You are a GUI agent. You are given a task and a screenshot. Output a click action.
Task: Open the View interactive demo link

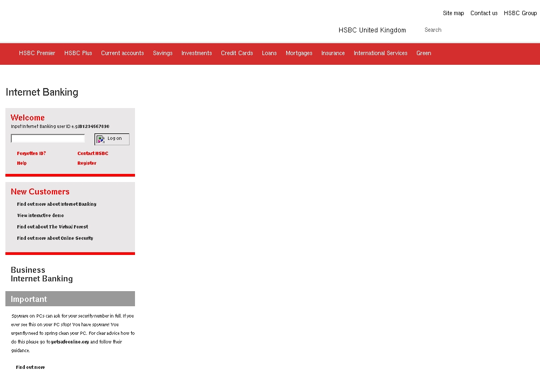coord(40,216)
